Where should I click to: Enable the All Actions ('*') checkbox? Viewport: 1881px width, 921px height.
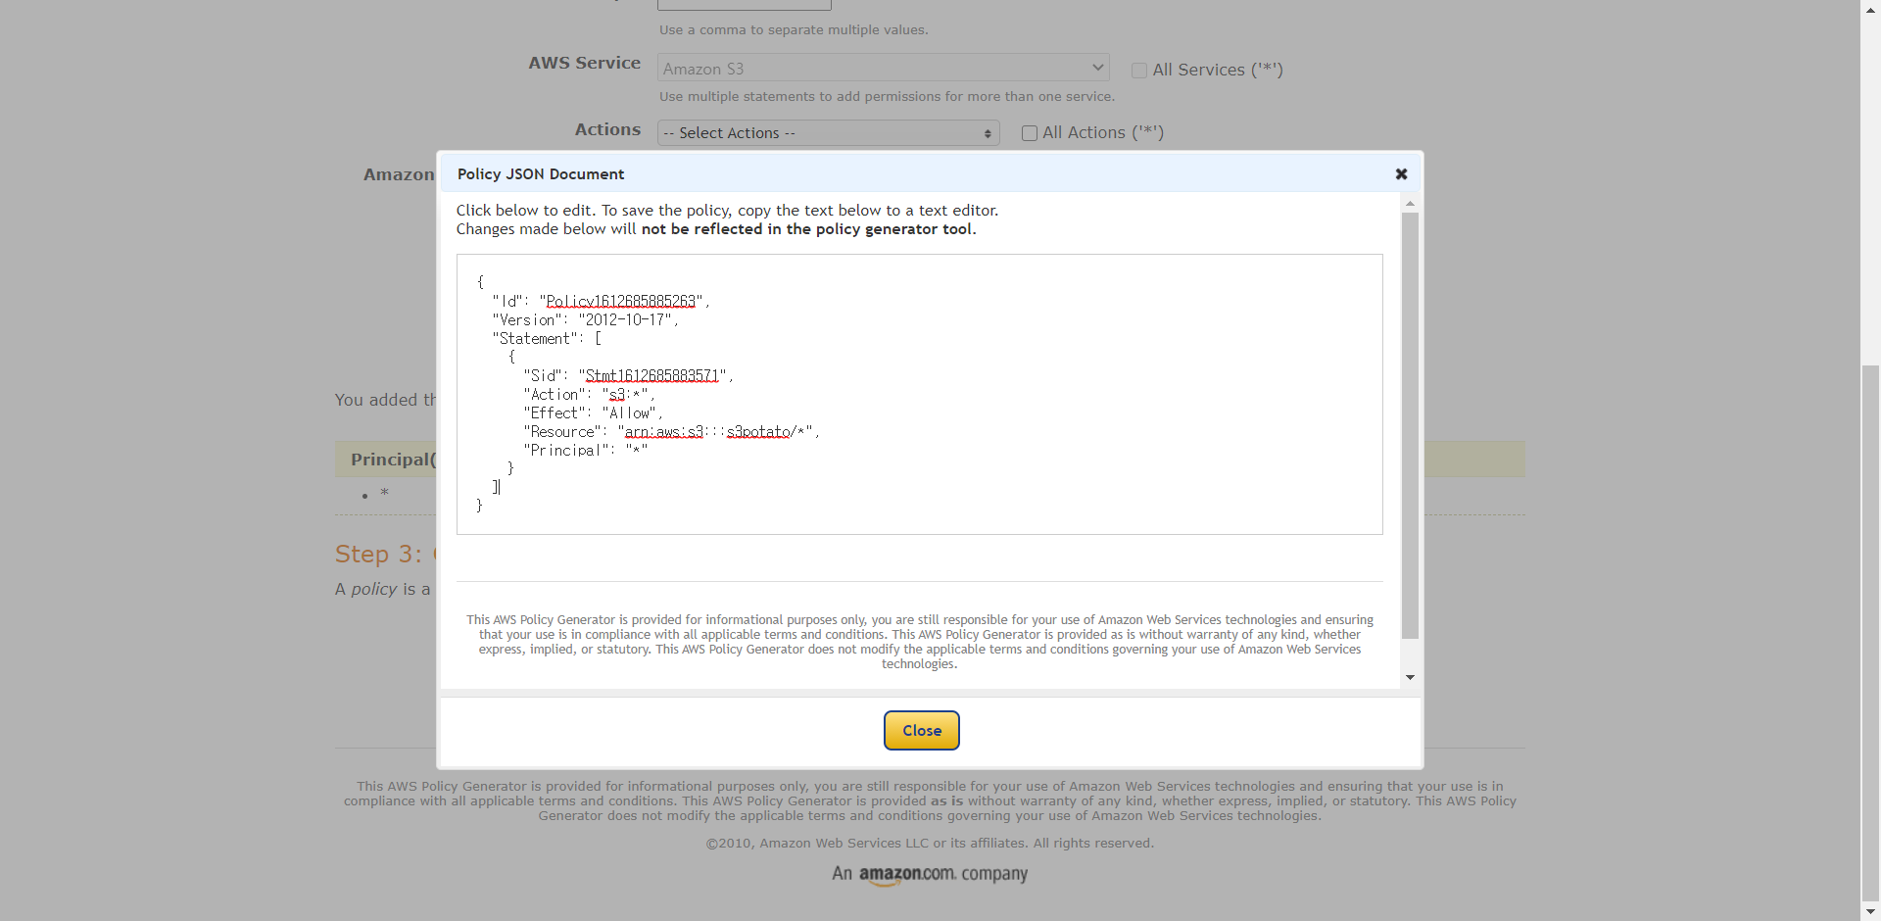point(1029,133)
